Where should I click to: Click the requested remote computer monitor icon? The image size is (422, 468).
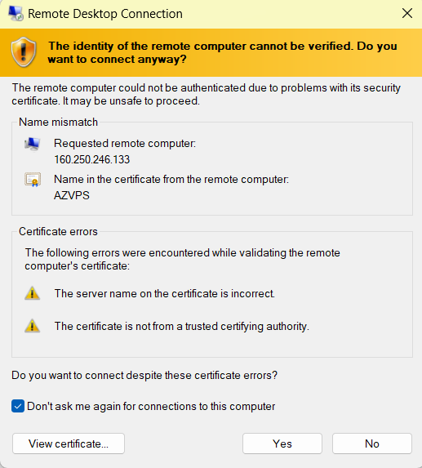(x=32, y=145)
